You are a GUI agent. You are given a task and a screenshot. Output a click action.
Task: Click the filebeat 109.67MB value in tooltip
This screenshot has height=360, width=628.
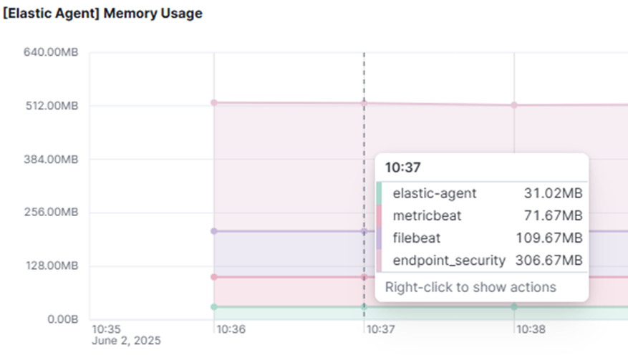[549, 238]
